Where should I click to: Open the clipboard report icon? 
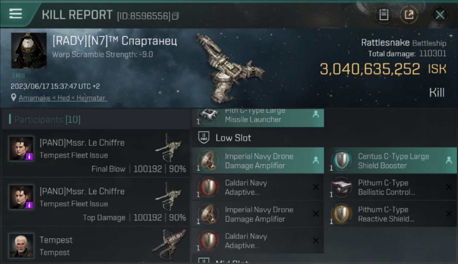coord(384,15)
